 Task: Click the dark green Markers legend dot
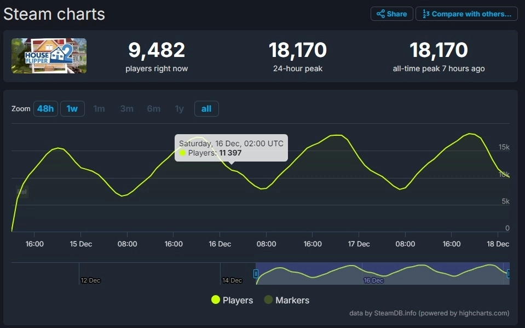(268, 300)
